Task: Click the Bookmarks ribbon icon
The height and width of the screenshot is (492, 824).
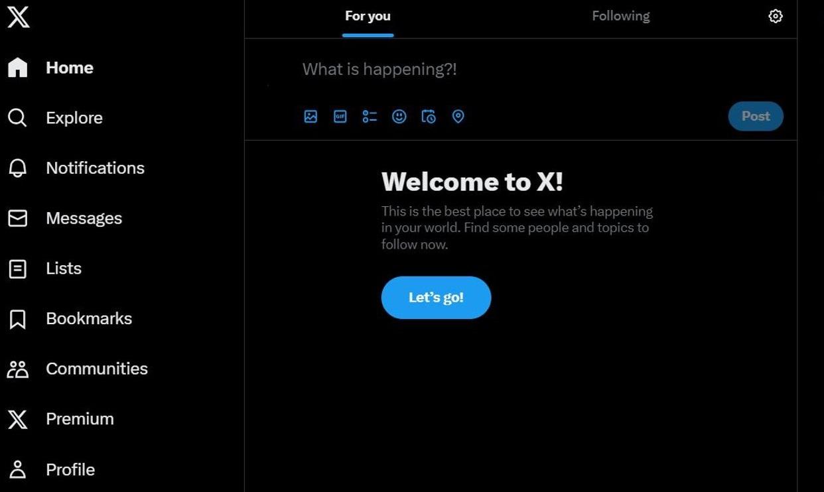Action: 18,319
